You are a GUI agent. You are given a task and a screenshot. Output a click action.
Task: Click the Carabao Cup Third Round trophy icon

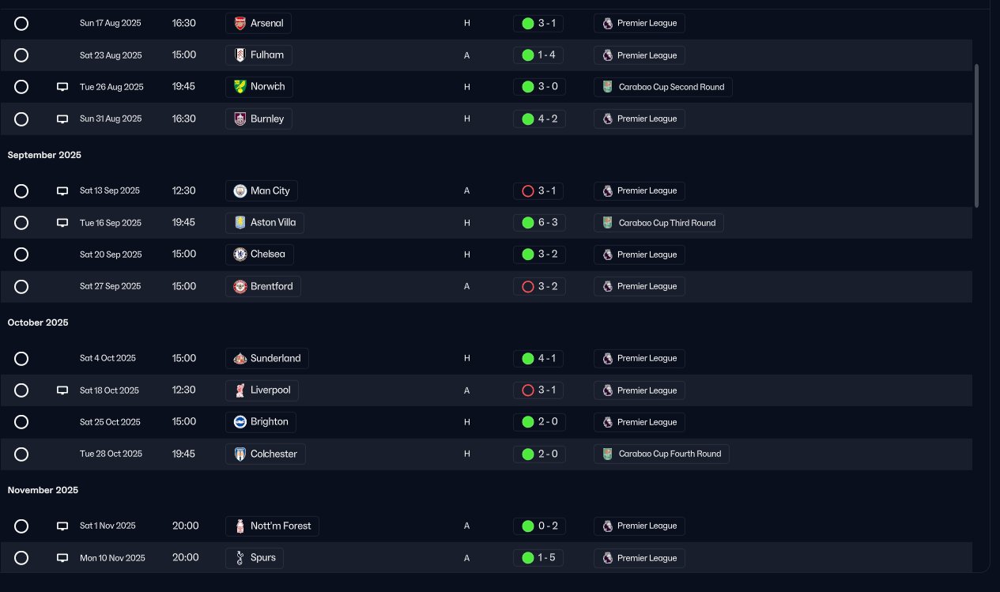607,223
